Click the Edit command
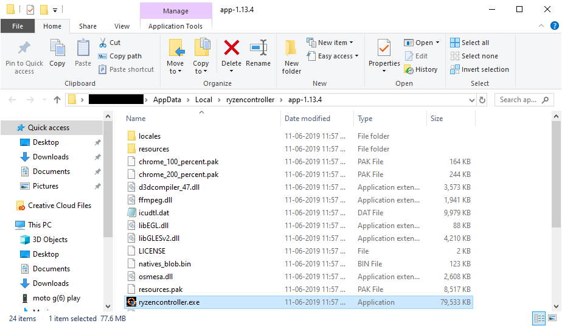562x326 pixels. pyautogui.click(x=416, y=56)
